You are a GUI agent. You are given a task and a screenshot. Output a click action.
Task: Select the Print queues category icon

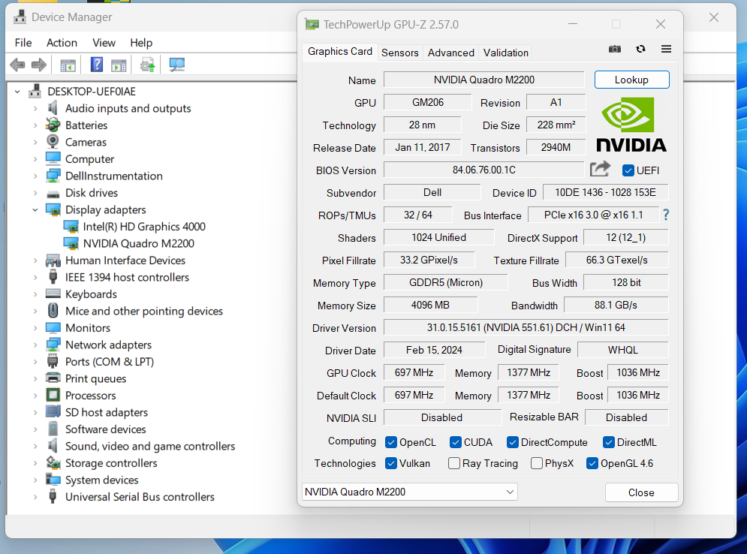click(53, 378)
